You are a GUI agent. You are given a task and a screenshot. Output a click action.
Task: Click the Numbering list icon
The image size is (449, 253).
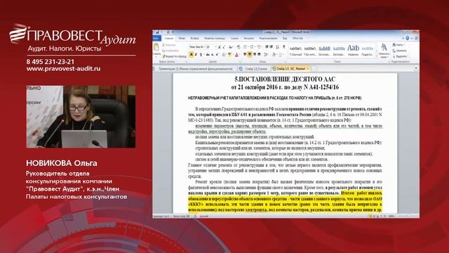(x=253, y=47)
